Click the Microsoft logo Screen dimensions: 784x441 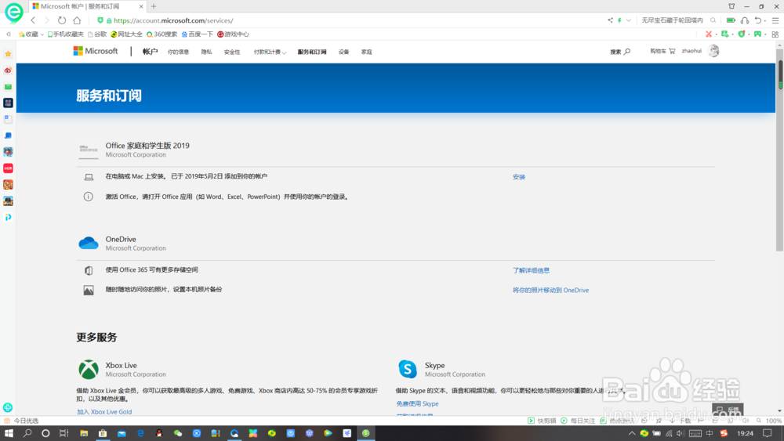pyautogui.click(x=96, y=51)
